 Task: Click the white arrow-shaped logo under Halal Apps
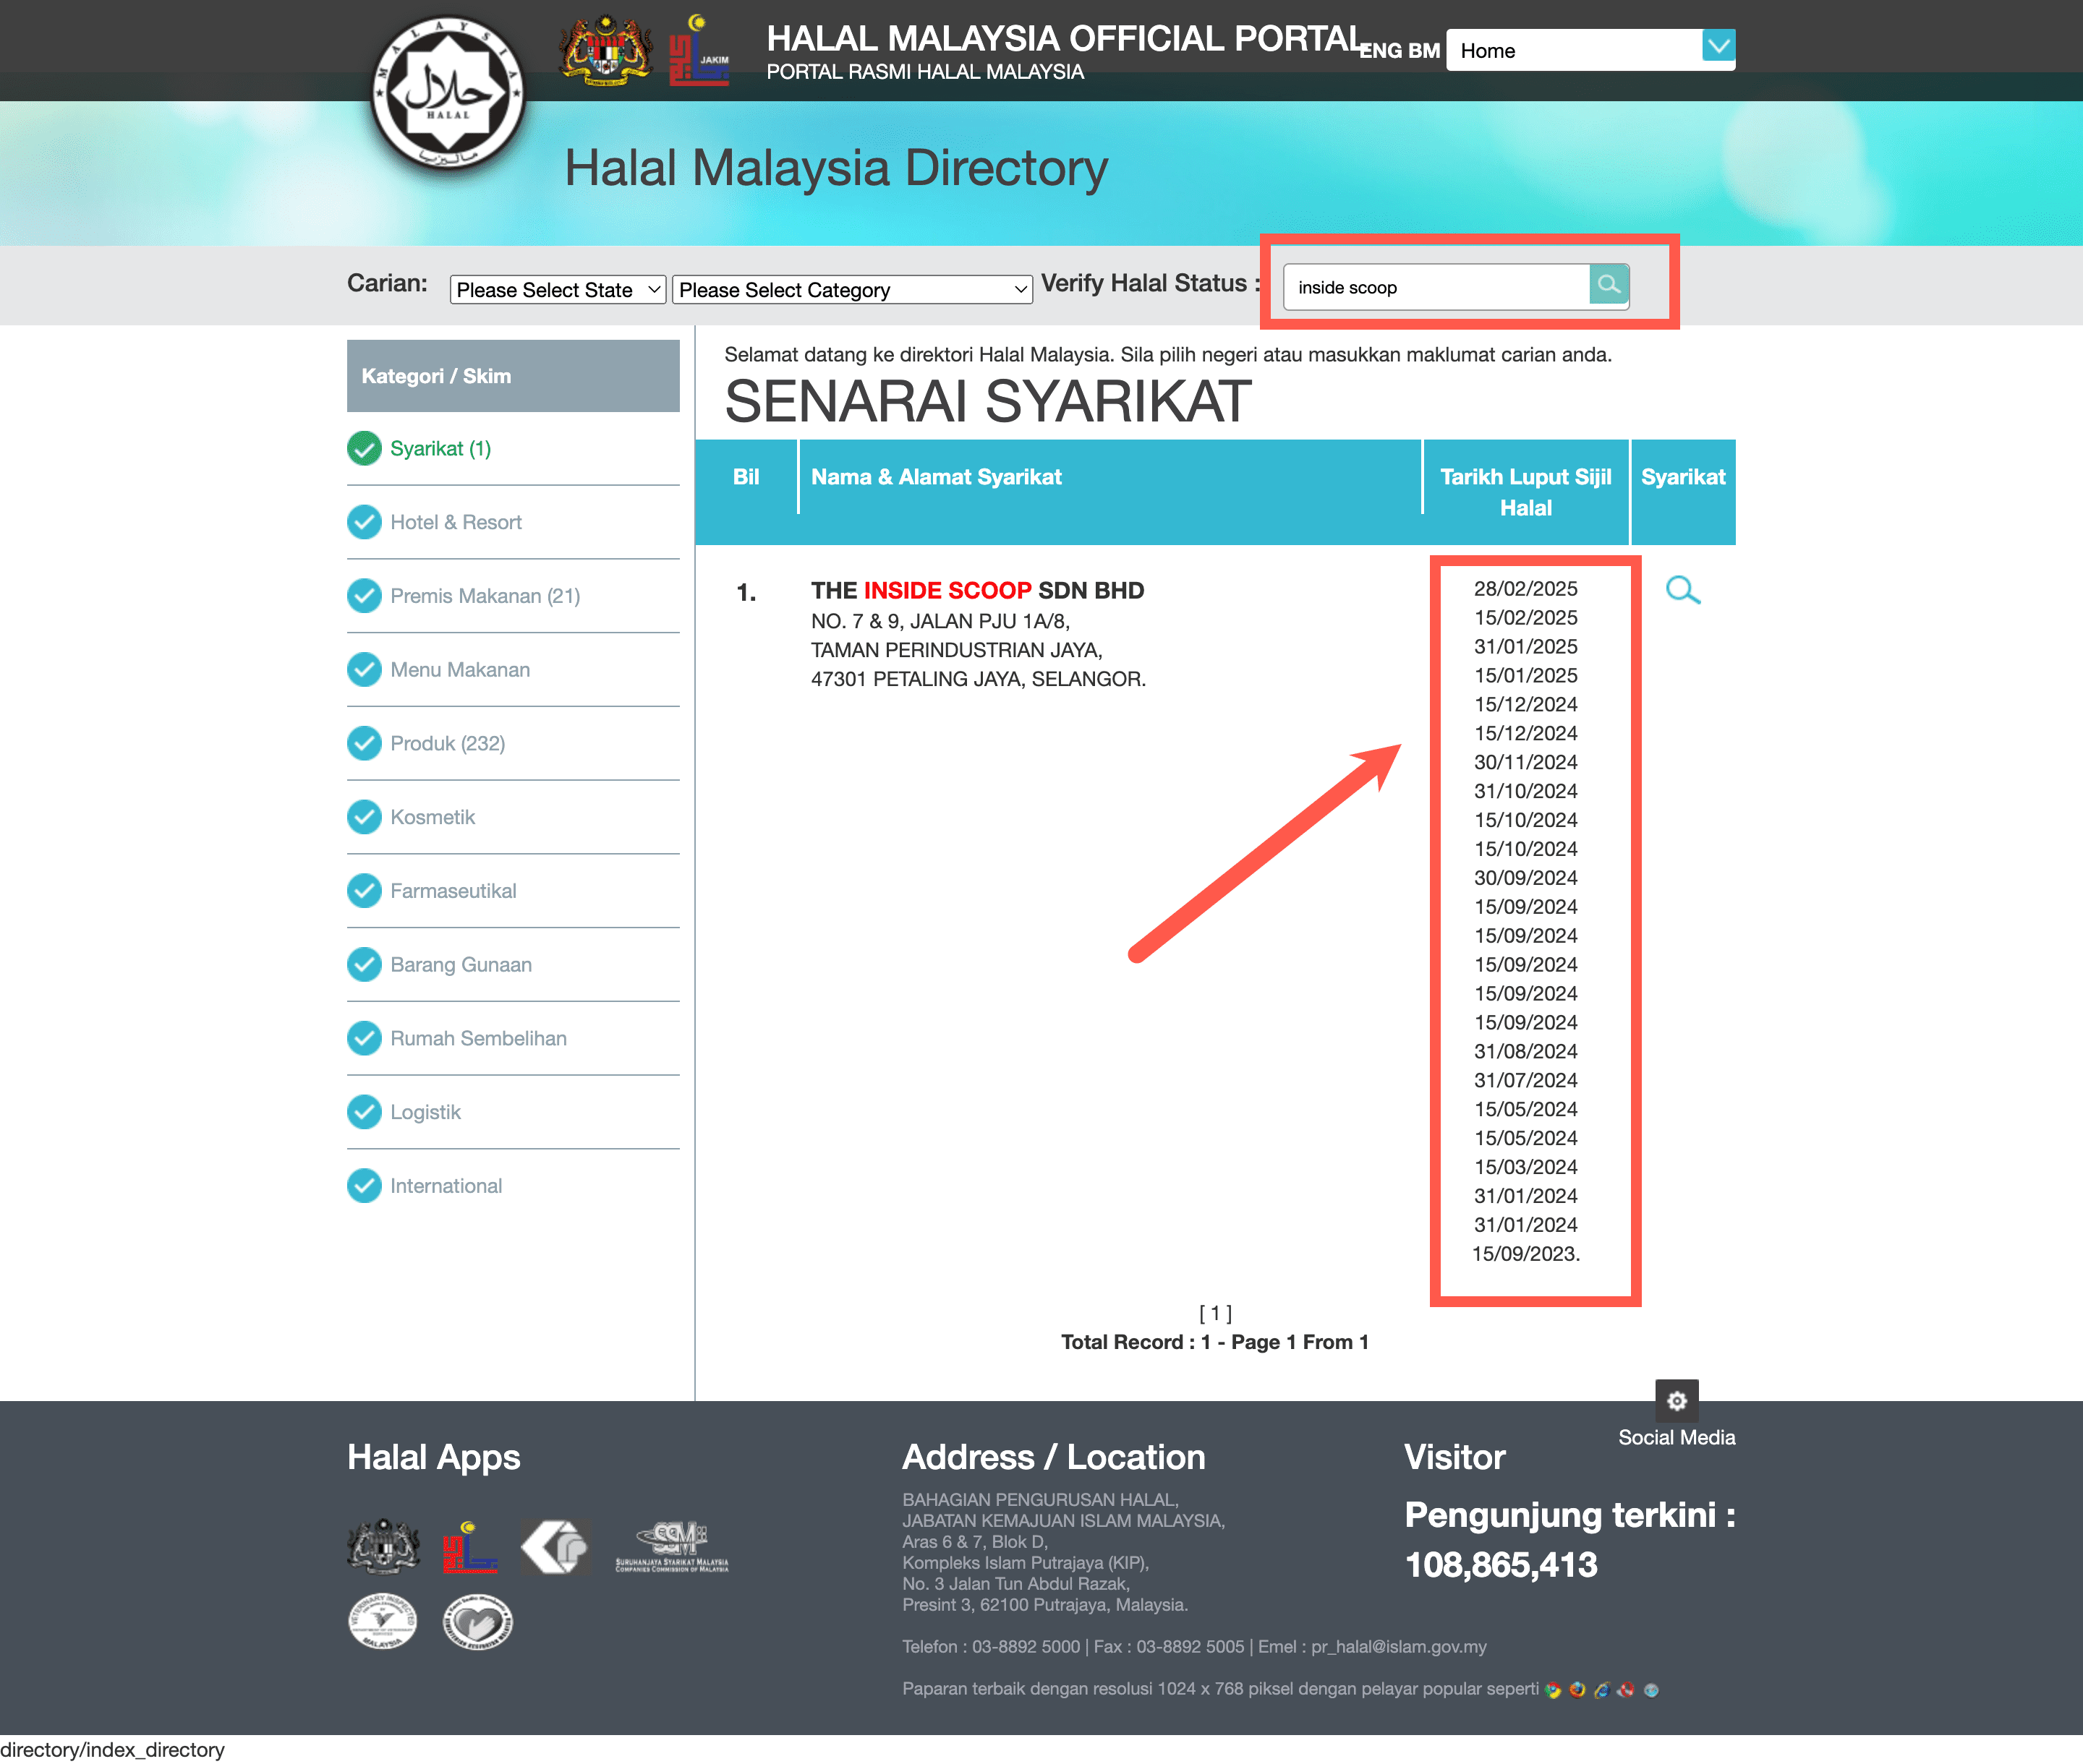click(x=555, y=1546)
